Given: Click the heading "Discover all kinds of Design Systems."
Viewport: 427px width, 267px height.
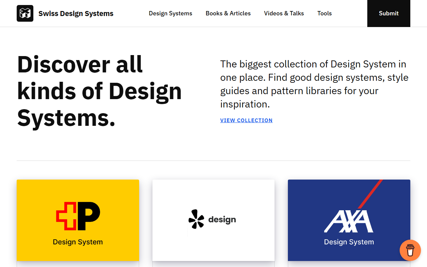Looking at the screenshot, I should pos(99,91).
